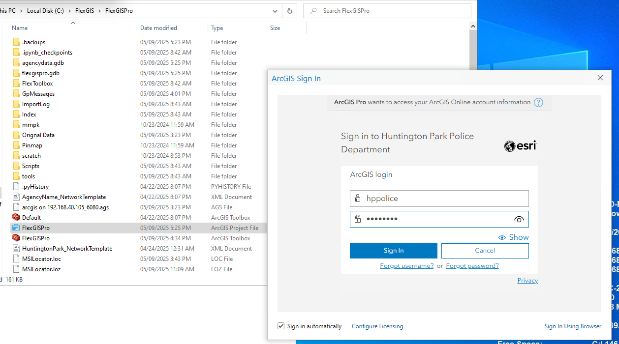Sort files by Date modified column
Image resolution: width=619 pixels, height=344 pixels.
coord(158,28)
